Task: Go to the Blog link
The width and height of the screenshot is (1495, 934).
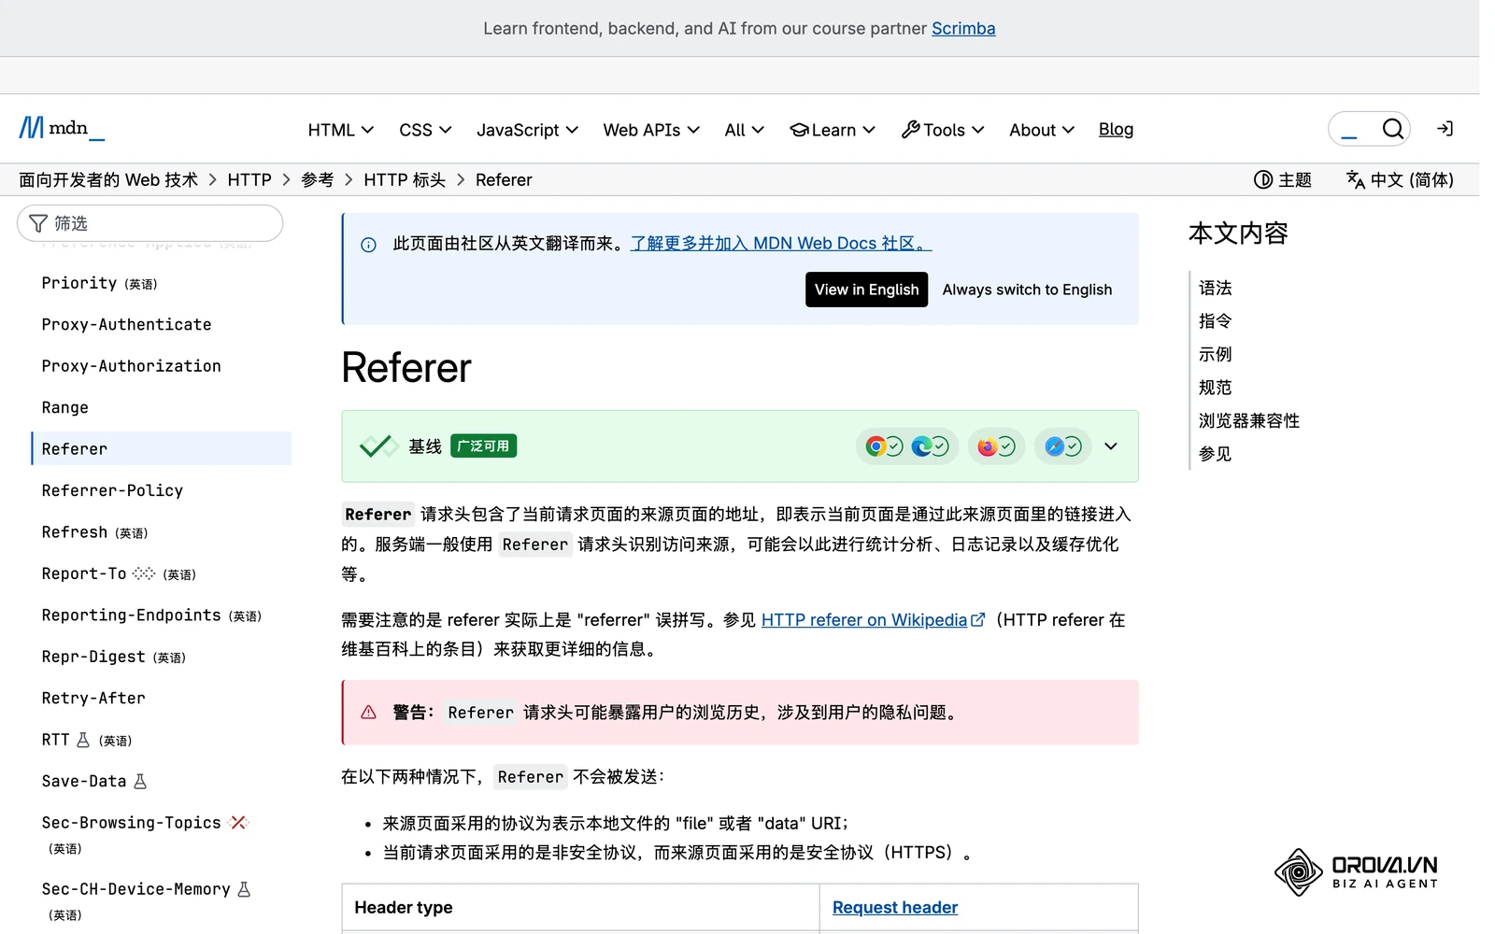Action: click(x=1116, y=129)
